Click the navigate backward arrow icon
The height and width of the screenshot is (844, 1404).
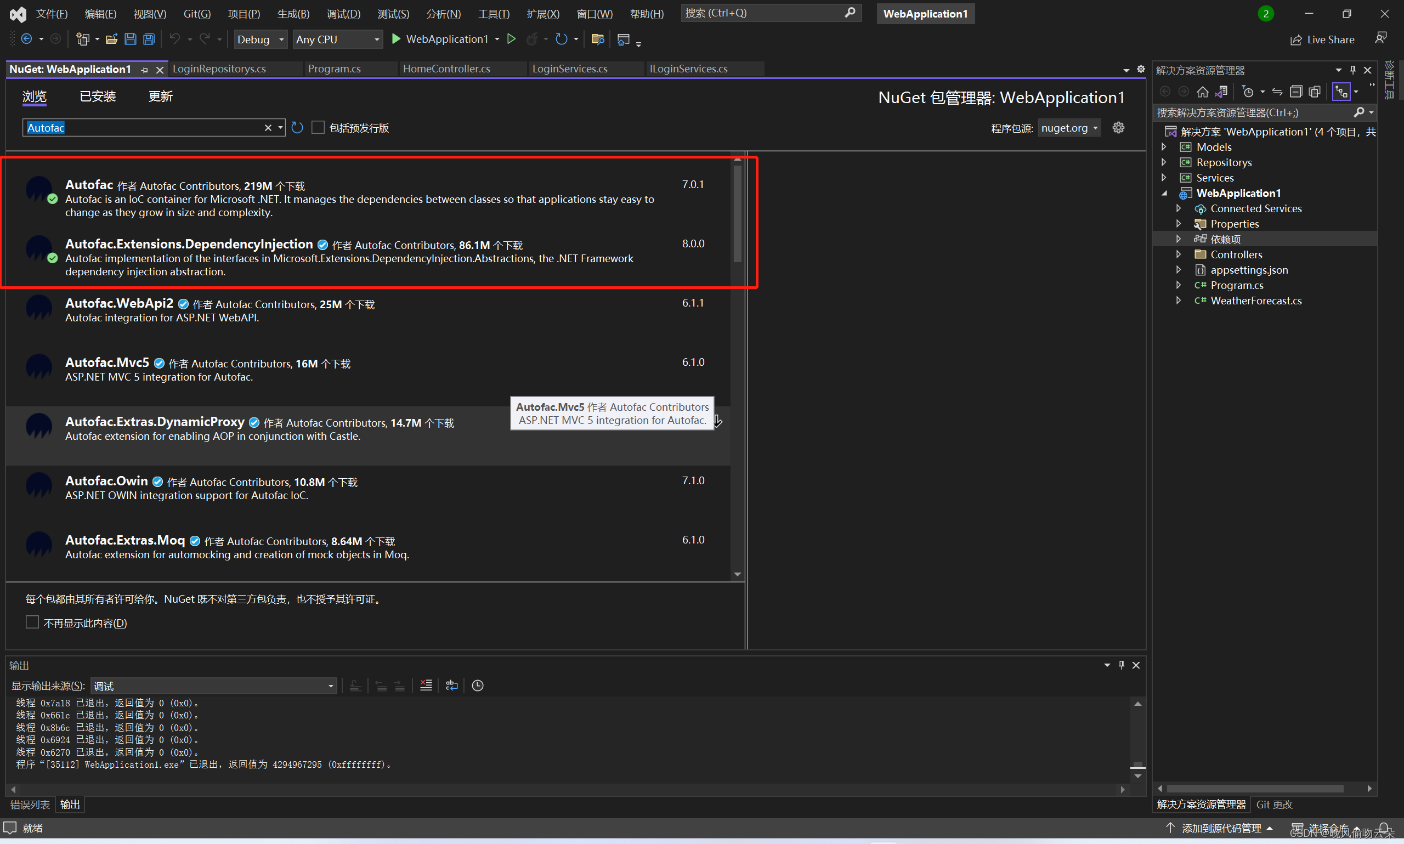point(26,39)
